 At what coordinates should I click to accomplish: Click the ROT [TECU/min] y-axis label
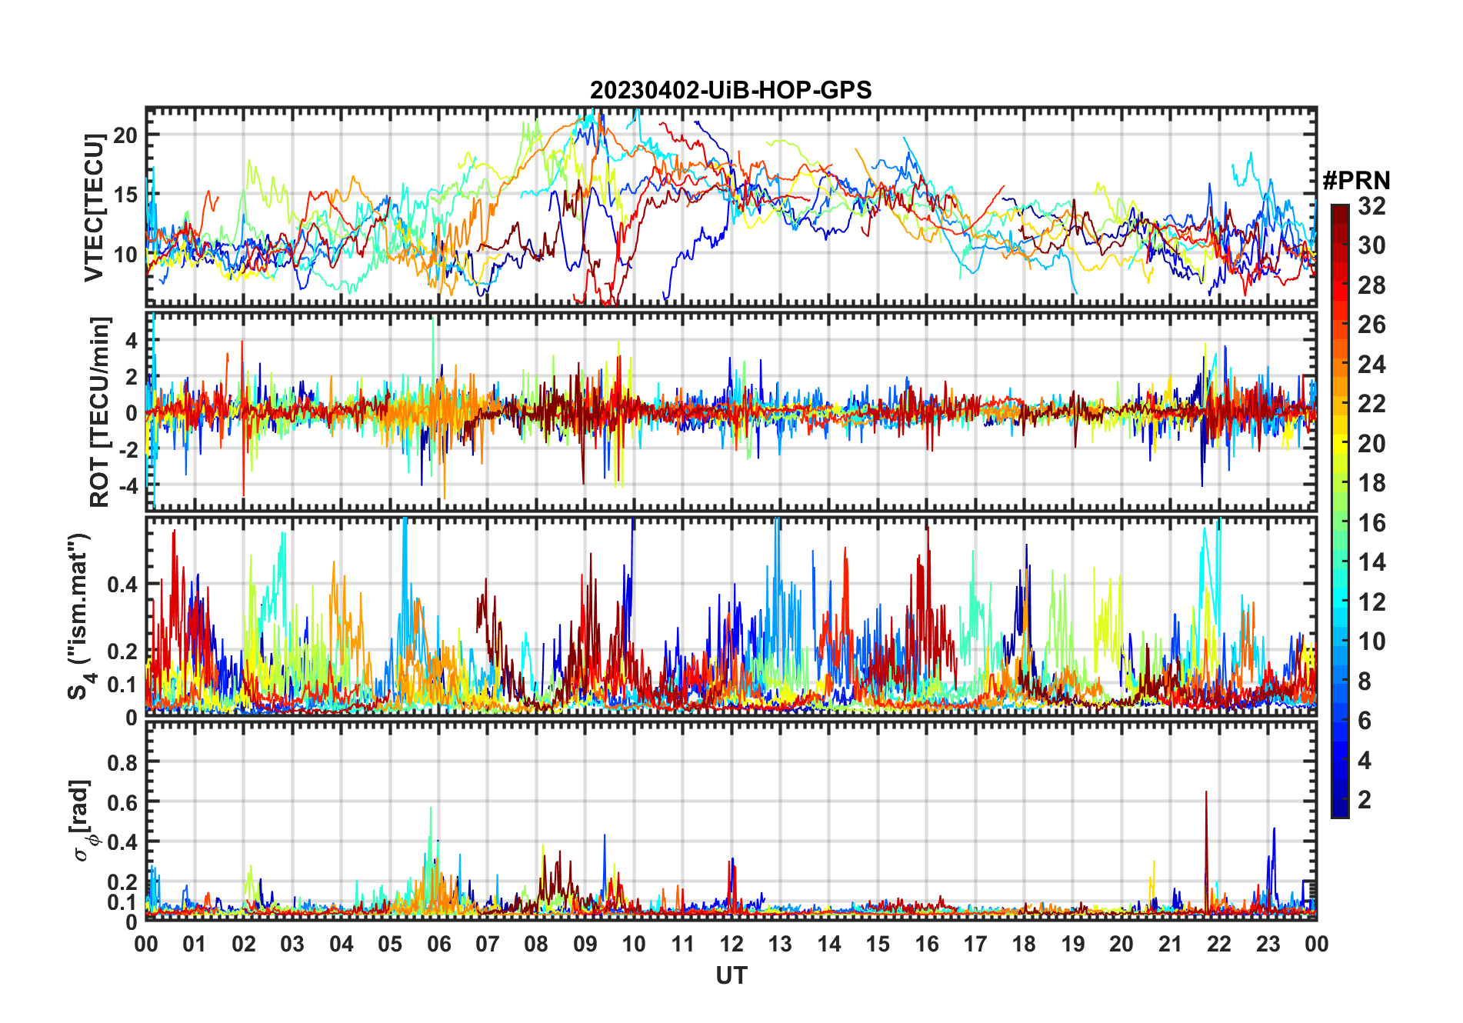(100, 412)
